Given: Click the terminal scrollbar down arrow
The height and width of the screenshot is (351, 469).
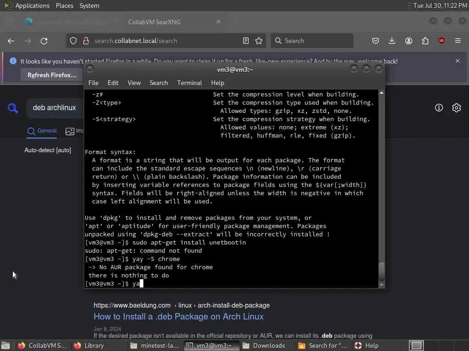Looking at the screenshot, I should pos(382,285).
